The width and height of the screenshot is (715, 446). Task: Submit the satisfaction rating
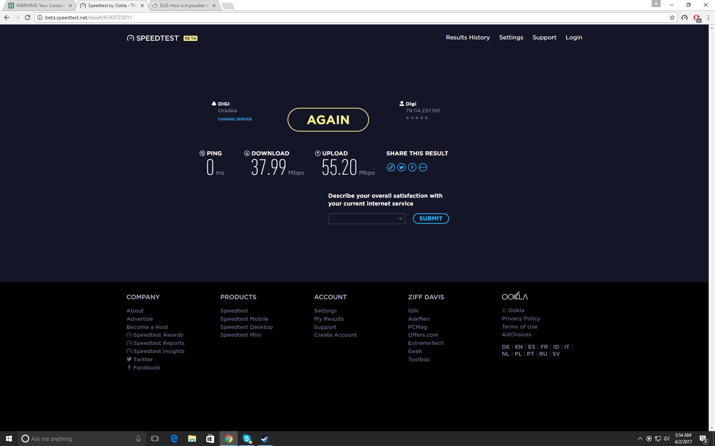[431, 219]
